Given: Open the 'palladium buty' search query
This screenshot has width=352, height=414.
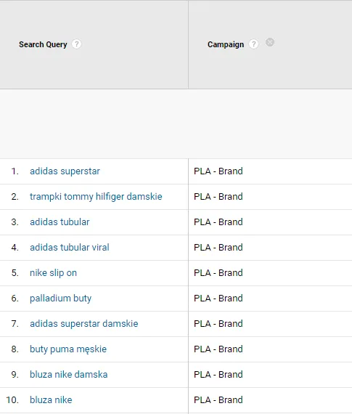Looking at the screenshot, I should 60,299.
